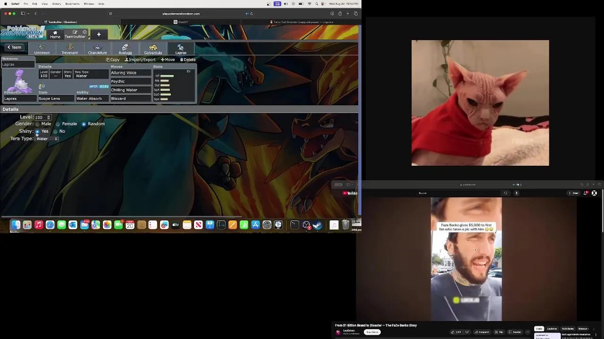The height and width of the screenshot is (339, 604).
Task: Open Safari History menu
Action: (57, 4)
